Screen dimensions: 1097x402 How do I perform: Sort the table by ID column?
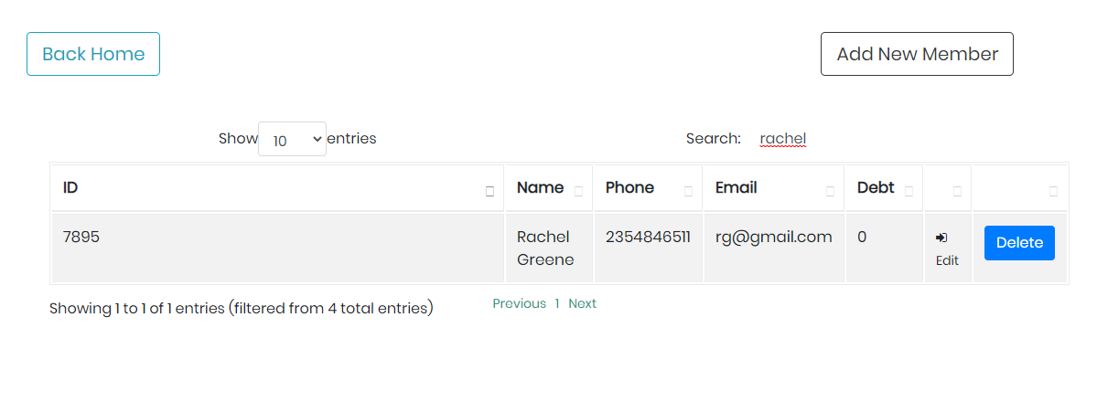[x=489, y=192]
